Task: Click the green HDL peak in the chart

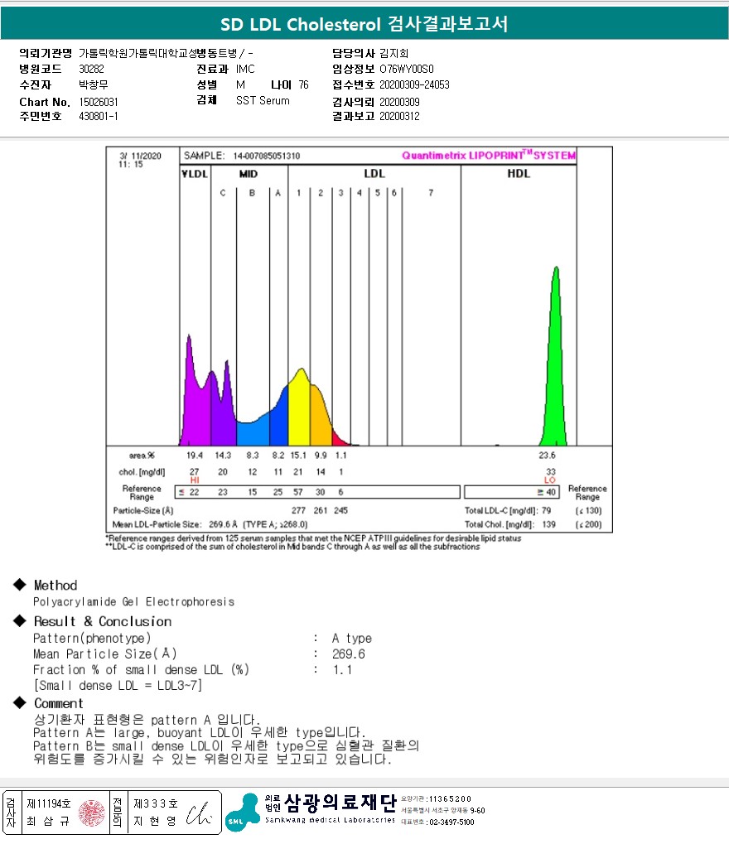Action: (x=554, y=377)
